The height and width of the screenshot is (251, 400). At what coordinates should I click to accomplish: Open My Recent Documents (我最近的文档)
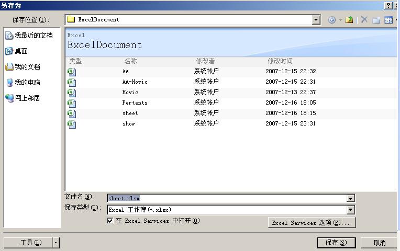(x=29, y=36)
